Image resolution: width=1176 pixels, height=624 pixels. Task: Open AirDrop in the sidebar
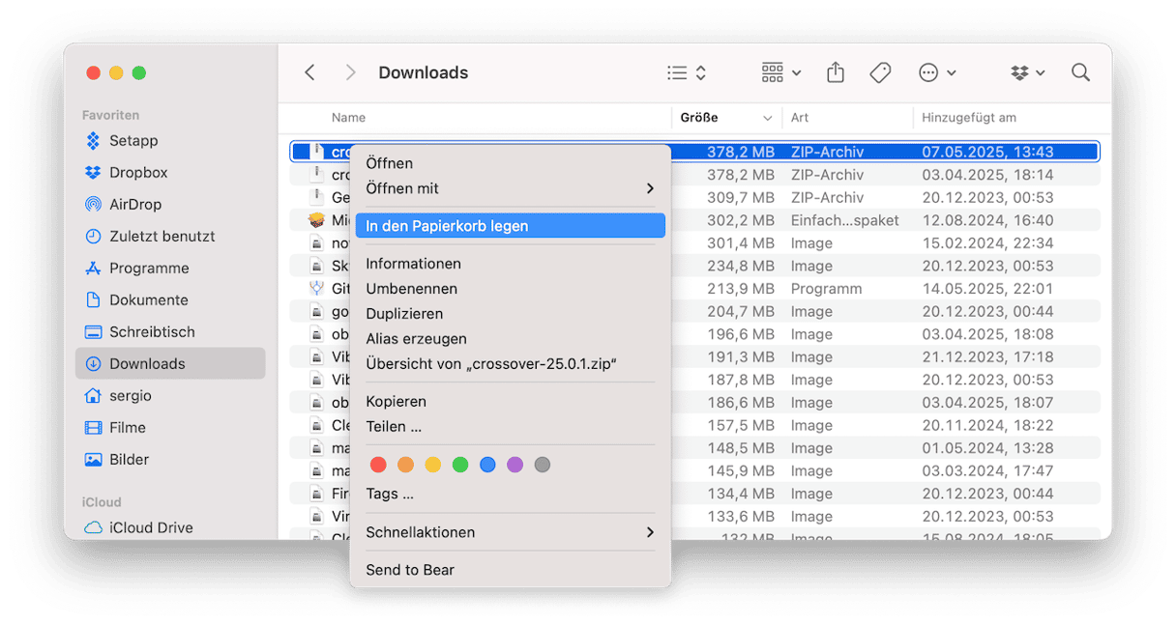point(135,205)
